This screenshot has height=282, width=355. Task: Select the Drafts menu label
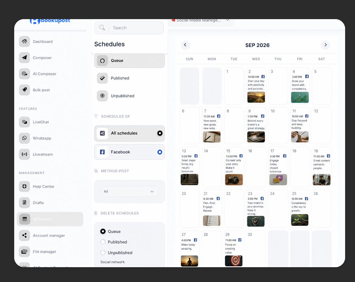point(38,203)
